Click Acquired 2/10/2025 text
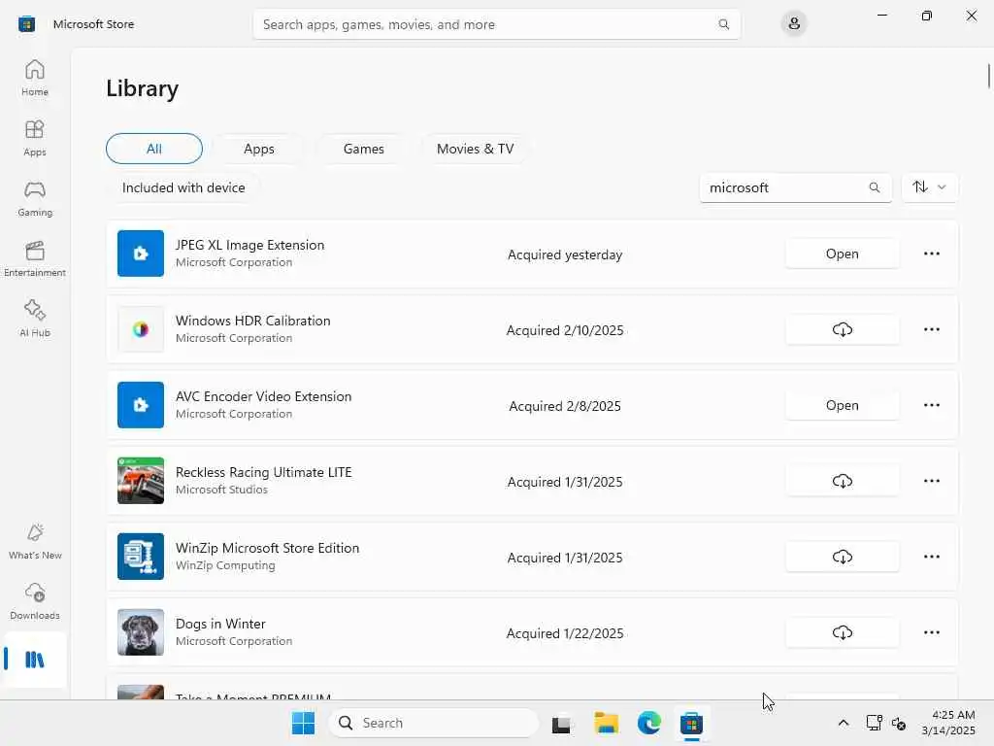 coord(565,330)
